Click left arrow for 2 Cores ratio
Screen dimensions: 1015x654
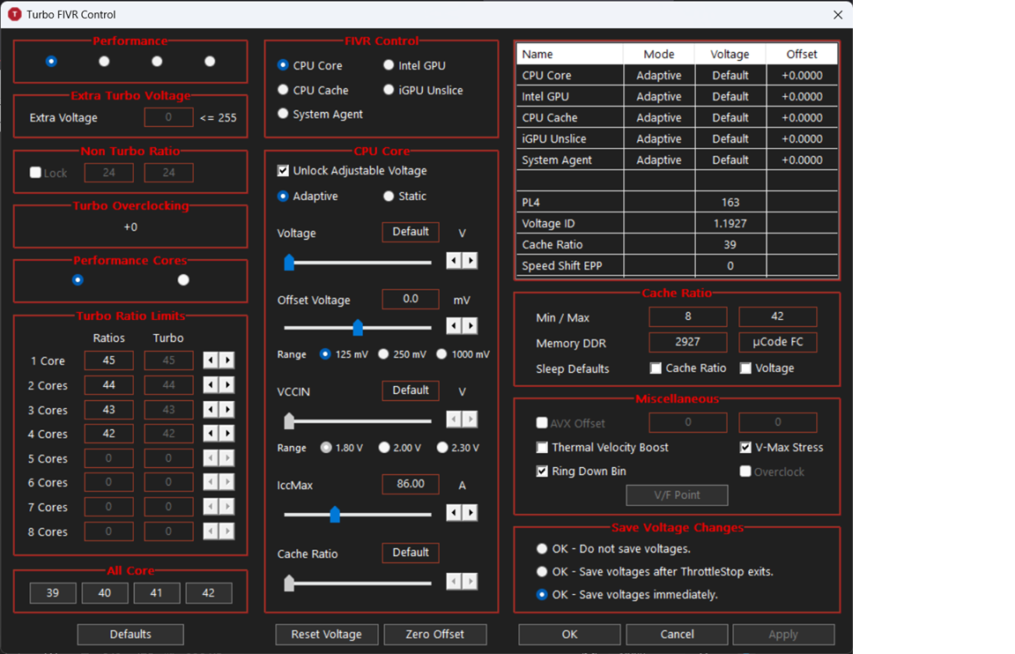pos(211,385)
